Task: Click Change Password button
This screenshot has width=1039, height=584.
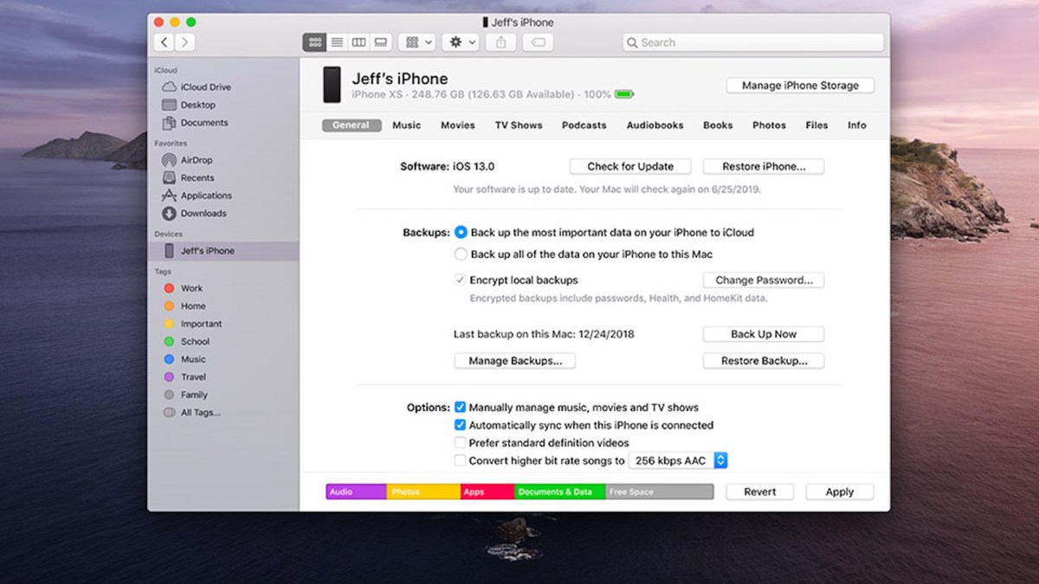Action: (x=764, y=280)
